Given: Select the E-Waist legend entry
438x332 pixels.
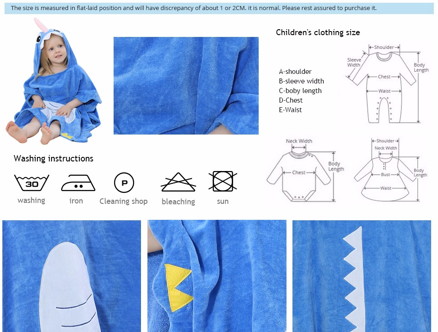Looking at the screenshot, I should pyautogui.click(x=290, y=110).
